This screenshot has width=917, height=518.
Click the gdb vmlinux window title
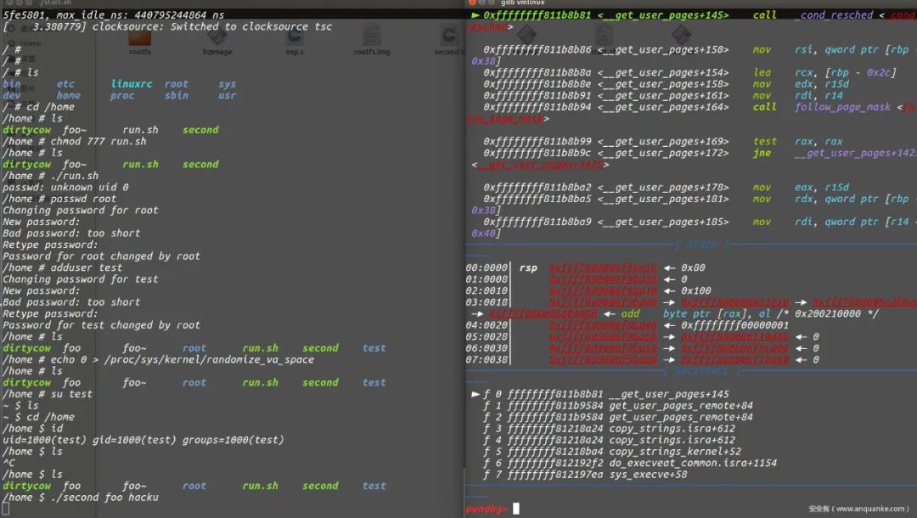click(523, 3)
